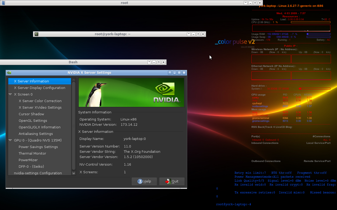Click the terminal icon in root@york-laptop title bar
The width and height of the screenshot is (337, 210).
[36, 34]
